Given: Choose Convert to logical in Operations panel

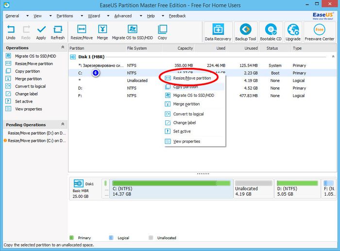Looking at the screenshot, I should [30, 86].
